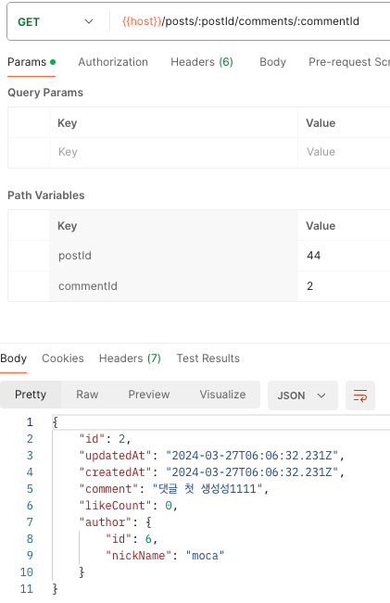Screen dimensions: 390x603
Task: Open the Test Results tab
Action: [208, 358]
